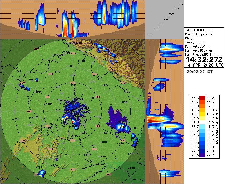Select the MAX_Z product label
The height and width of the screenshot is (184, 225).
(189, 38)
